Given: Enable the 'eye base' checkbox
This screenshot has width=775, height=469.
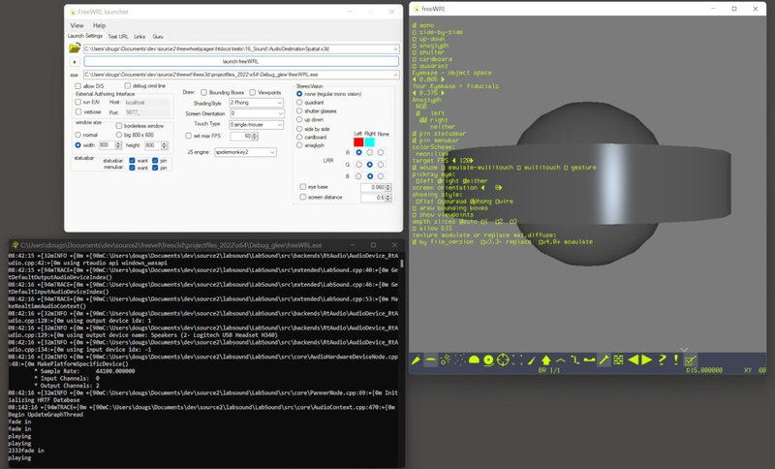Looking at the screenshot, I should 303,187.
